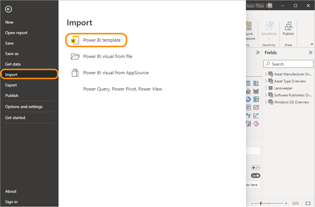Open Options and settings
315x207 pixels.
(24, 107)
